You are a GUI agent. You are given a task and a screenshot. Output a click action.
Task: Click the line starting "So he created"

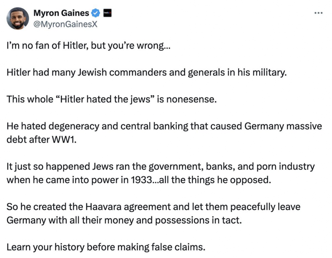point(153,207)
